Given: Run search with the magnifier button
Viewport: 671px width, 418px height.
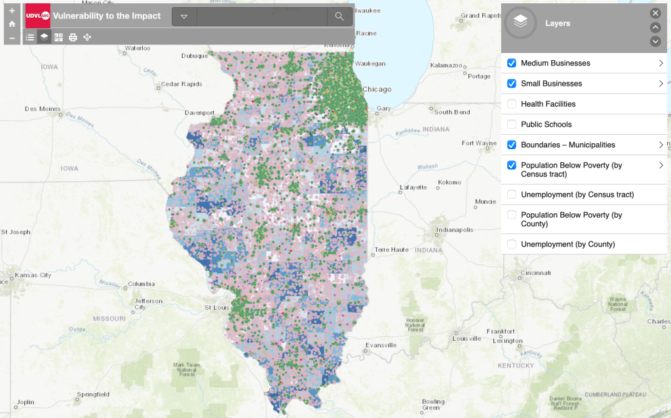Looking at the screenshot, I should 339,16.
